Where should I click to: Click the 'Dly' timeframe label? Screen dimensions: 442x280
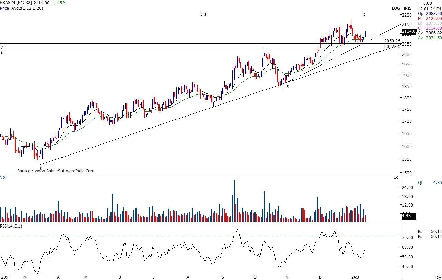[438, 277]
